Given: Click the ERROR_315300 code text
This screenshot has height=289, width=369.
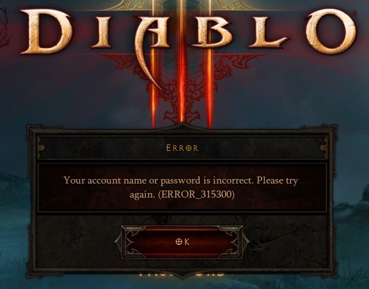Looking at the screenshot, I should click(196, 194).
